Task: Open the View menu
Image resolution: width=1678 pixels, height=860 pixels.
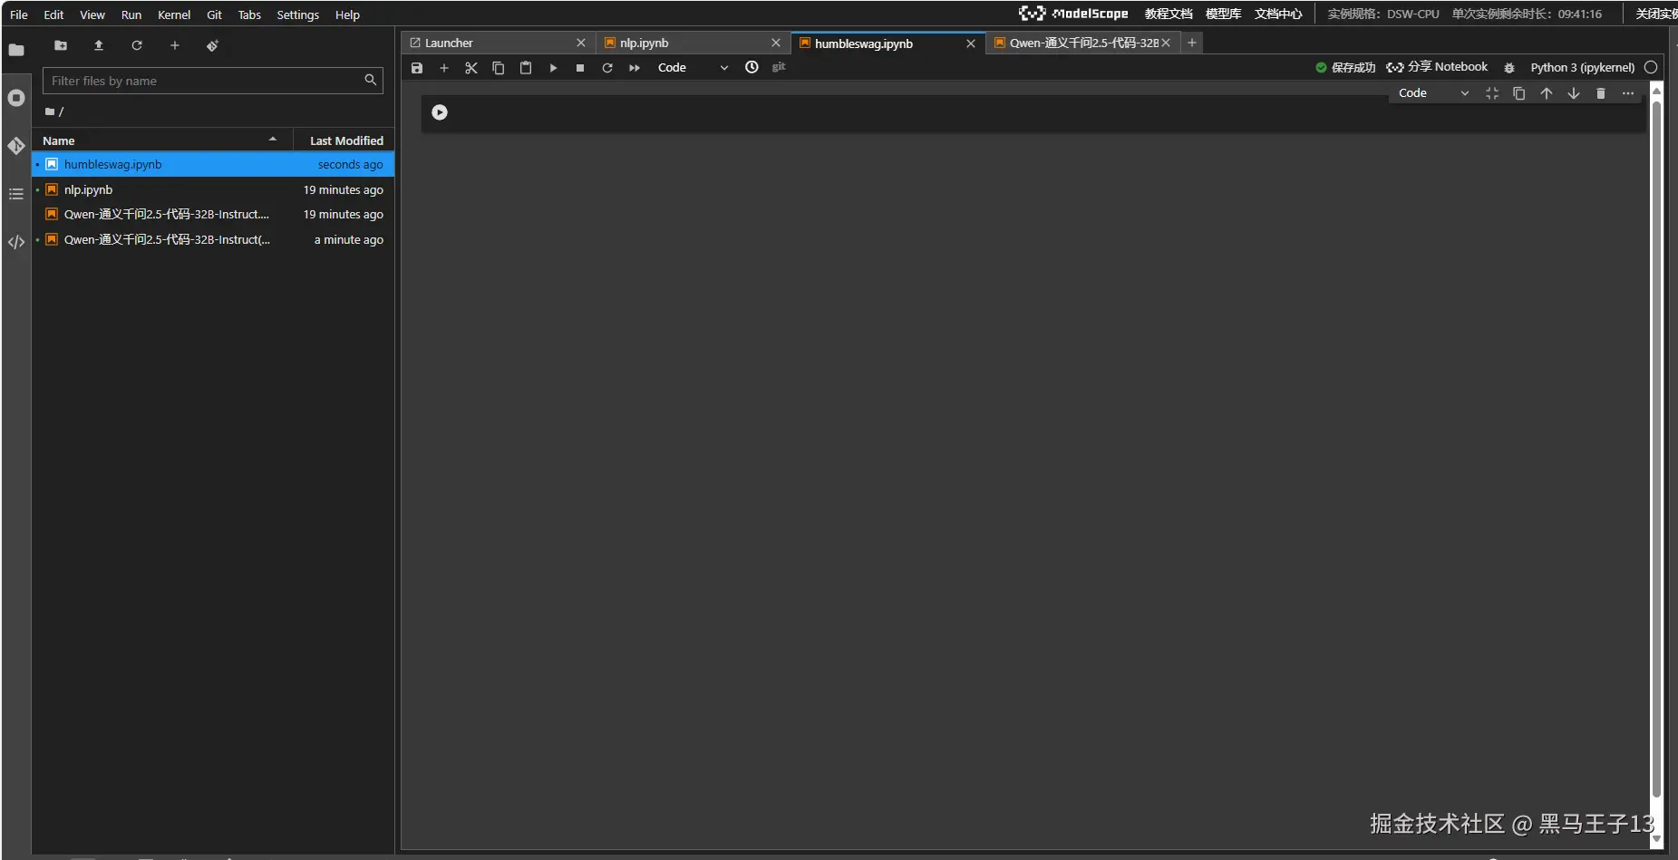Action: pyautogui.click(x=92, y=14)
